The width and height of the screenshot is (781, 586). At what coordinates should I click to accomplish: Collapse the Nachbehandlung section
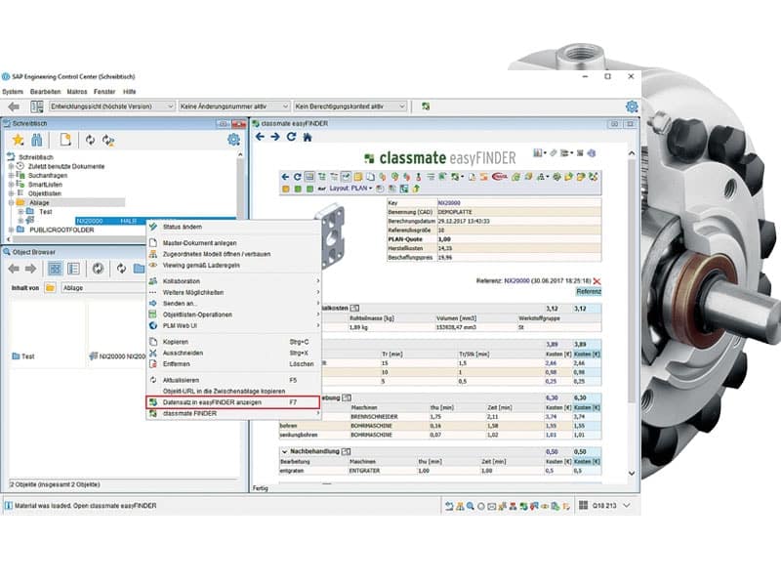pyautogui.click(x=283, y=451)
